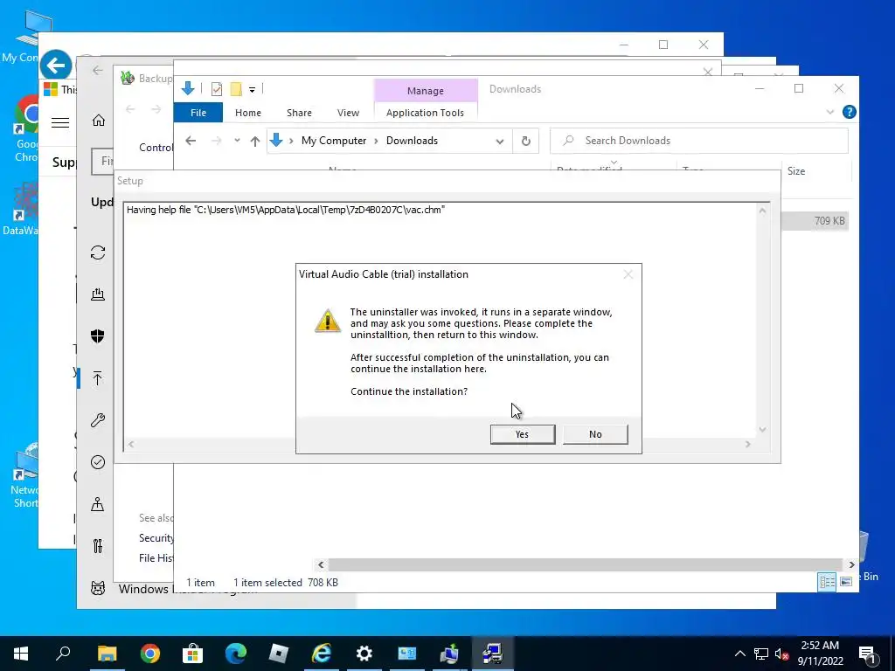This screenshot has width=895, height=671.
Task: Open File History link in Control Panel
Action: point(156,558)
